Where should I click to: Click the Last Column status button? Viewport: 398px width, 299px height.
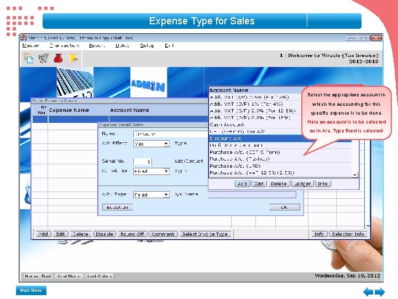(x=99, y=276)
